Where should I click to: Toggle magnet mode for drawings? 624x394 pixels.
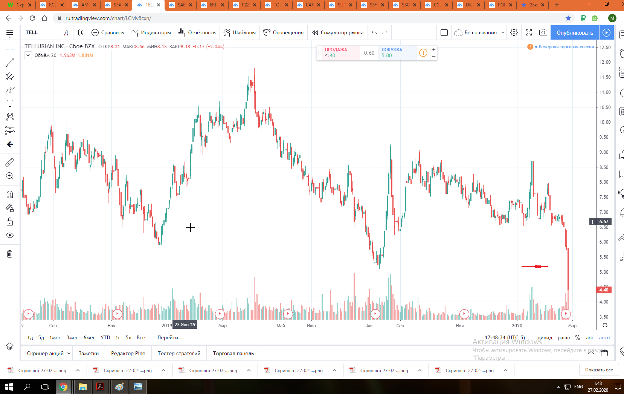[x=10, y=194]
